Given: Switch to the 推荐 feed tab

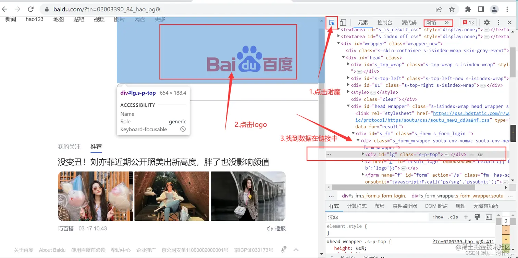Looking at the screenshot, I should (x=96, y=147).
